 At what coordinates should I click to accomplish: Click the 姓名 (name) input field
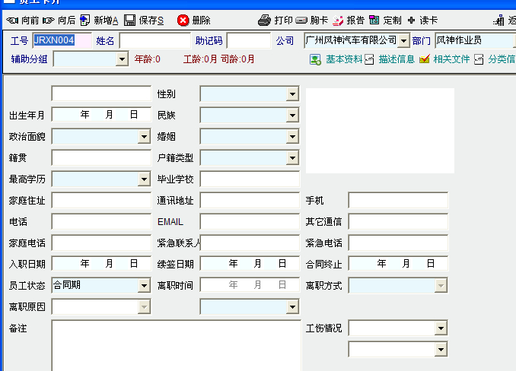tap(155, 40)
